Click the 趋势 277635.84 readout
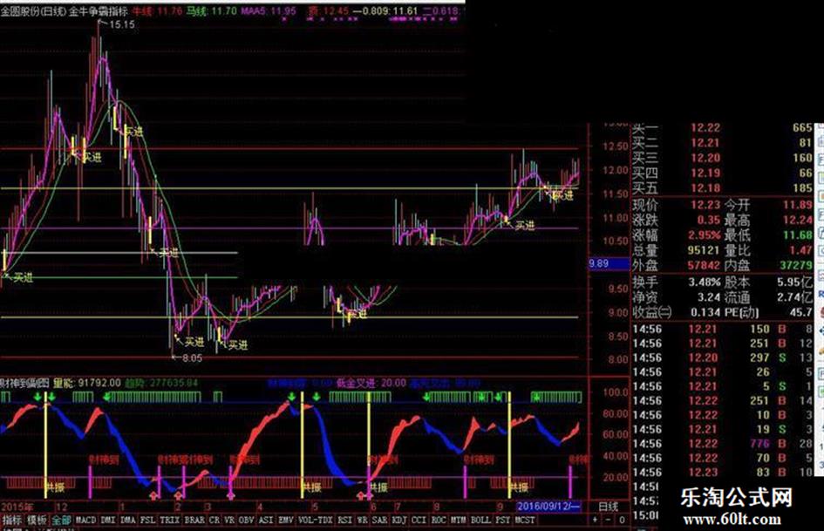 [162, 384]
